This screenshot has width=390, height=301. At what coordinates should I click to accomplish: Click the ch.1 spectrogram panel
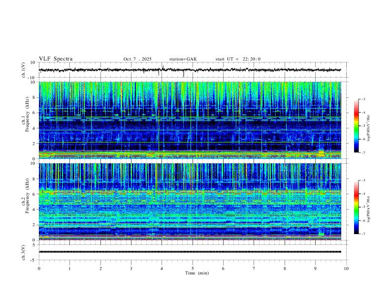[190, 120]
